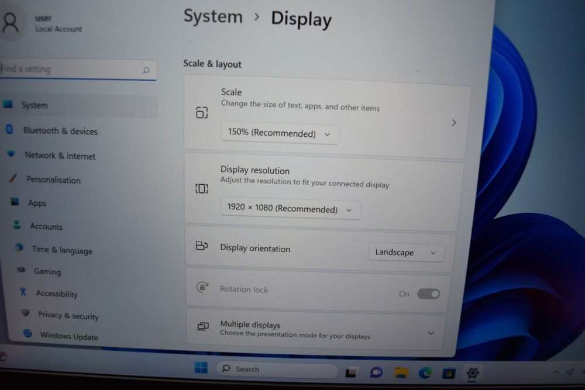Click the Display orientation label
The height and width of the screenshot is (390, 585).
coord(255,249)
